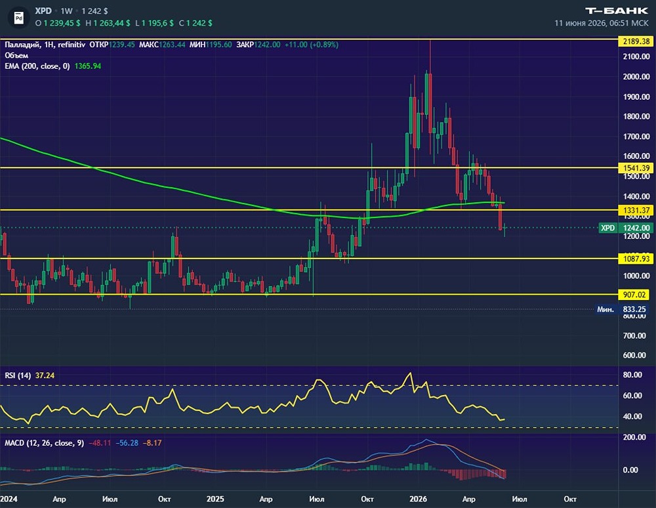Open the 'Палладий, 1Н, refinitiv' chart legend
656x508 pixels.
pos(45,45)
